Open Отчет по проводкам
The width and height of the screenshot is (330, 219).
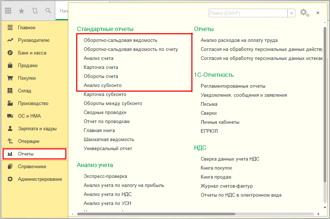tap(107, 121)
